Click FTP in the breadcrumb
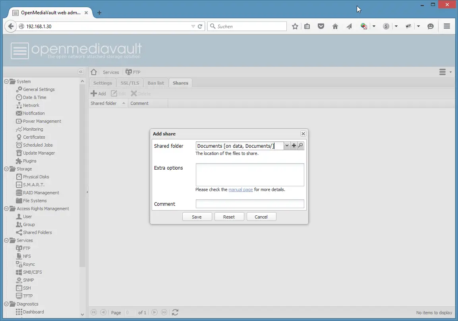This screenshot has height=321, width=458. [133, 72]
